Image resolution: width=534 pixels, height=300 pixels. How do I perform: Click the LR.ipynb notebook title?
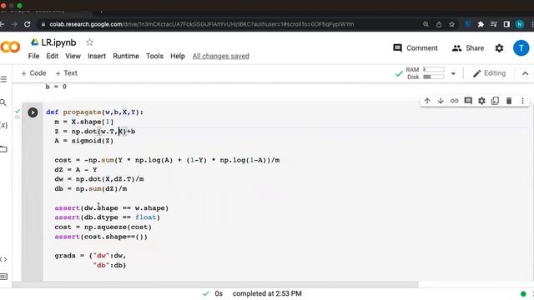[x=58, y=42]
